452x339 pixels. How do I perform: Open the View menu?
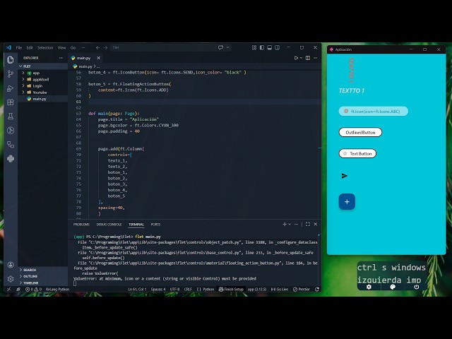click(x=61, y=47)
